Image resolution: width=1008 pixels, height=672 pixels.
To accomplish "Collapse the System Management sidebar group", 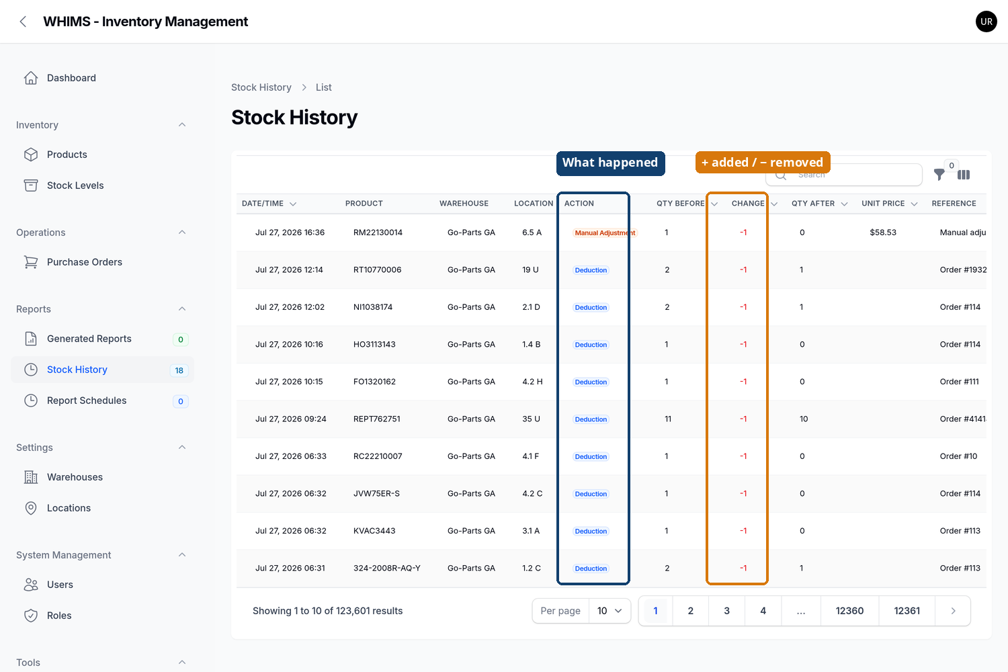I will click(x=182, y=555).
